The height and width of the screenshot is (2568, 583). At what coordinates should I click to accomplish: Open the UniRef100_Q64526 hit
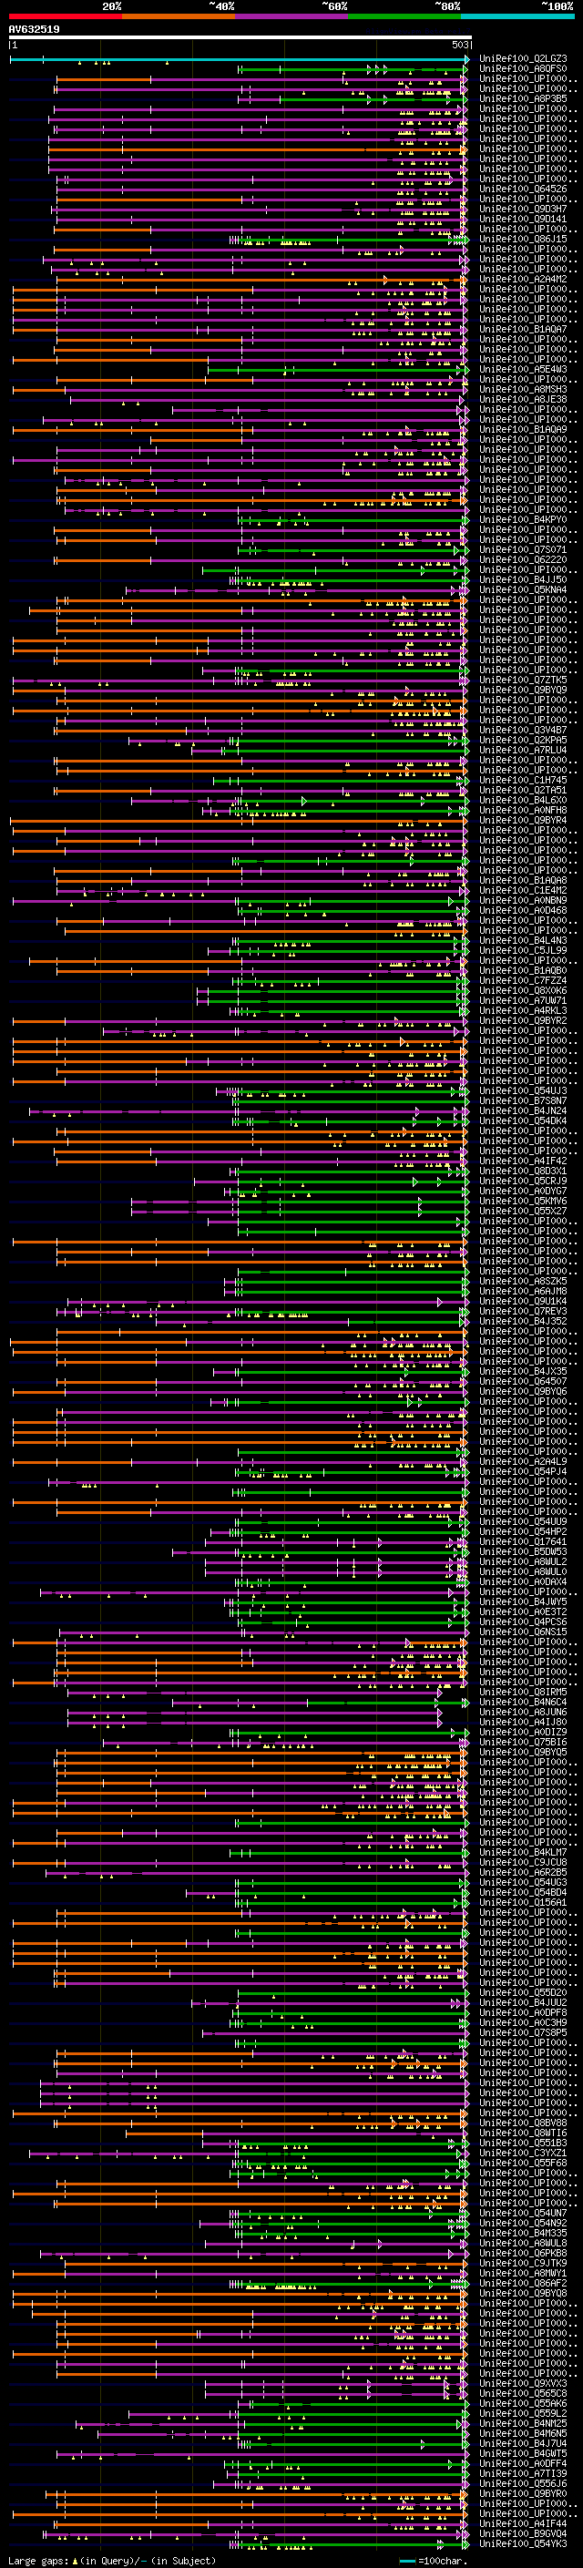(522, 189)
